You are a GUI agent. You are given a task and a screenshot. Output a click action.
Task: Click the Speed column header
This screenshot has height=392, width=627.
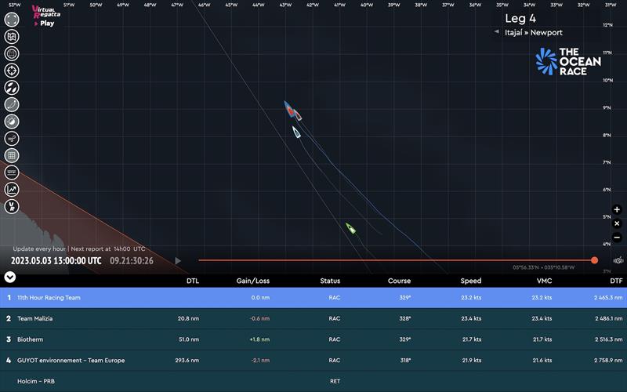point(471,281)
